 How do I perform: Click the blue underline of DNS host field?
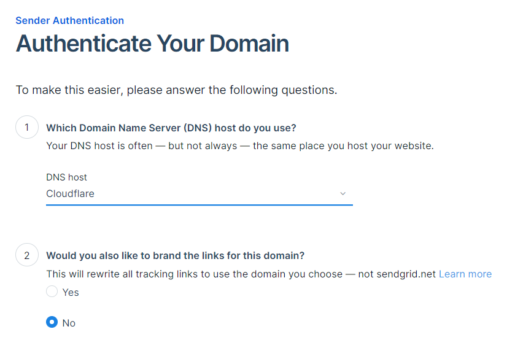click(x=199, y=205)
